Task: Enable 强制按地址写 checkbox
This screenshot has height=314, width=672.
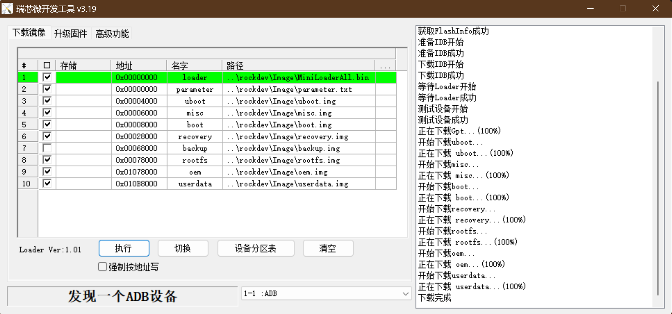Action: (103, 267)
